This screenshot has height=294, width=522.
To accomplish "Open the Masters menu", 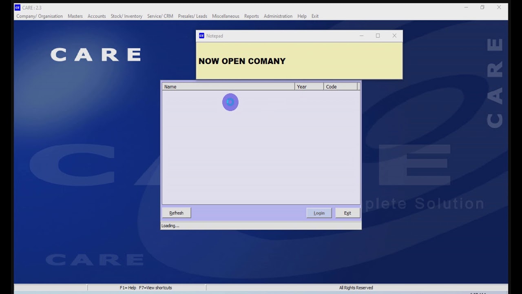I will tap(75, 16).
